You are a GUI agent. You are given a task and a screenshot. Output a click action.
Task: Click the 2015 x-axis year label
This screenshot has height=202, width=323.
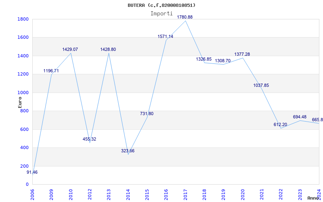click(147, 195)
